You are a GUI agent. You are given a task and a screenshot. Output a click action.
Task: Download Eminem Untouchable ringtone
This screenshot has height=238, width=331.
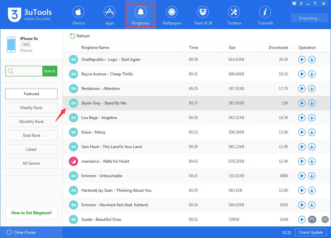point(311,176)
